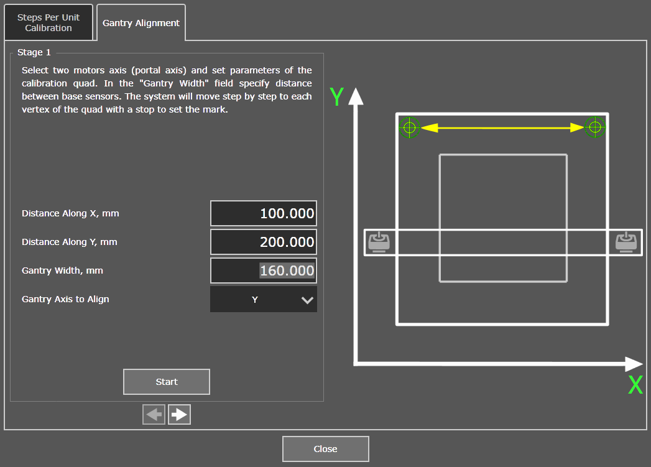Switch to Steps Per Unit Calibration tab
This screenshot has width=651, height=467.
coord(48,22)
